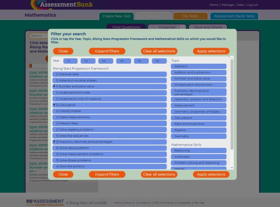280x207 pixels.
Task: Select 3) Solve measurement problems item
Action: (x=109, y=154)
